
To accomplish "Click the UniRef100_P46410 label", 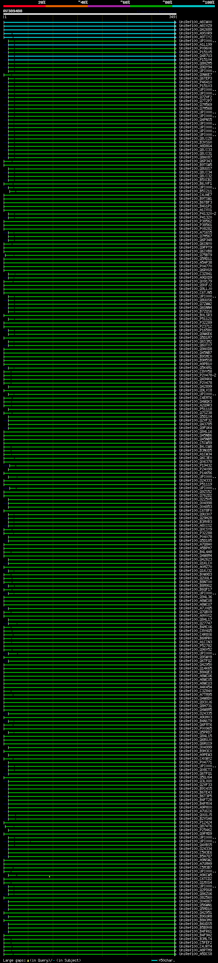I will [x=195, y=82].
